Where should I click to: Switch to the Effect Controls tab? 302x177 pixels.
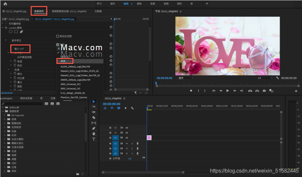tap(39, 11)
